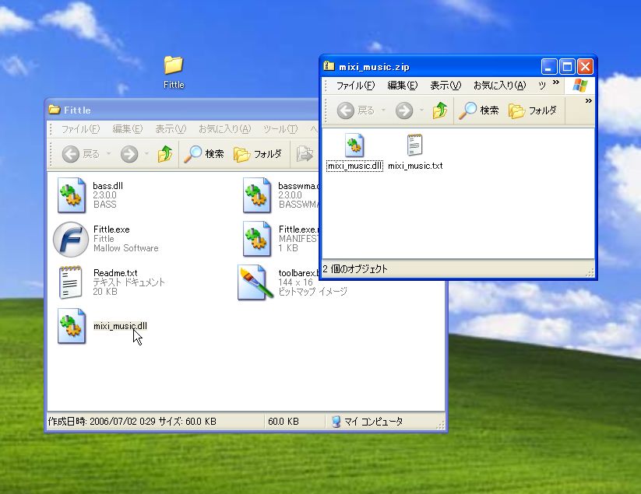Go up one level in mixi_music.zip window
Screen dimensions: 641x494
pyautogui.click(x=440, y=110)
